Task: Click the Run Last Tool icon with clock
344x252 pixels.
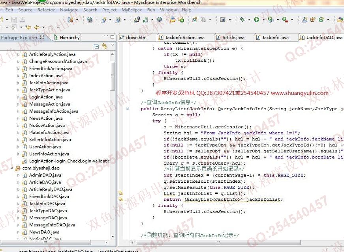Action: 271,20
